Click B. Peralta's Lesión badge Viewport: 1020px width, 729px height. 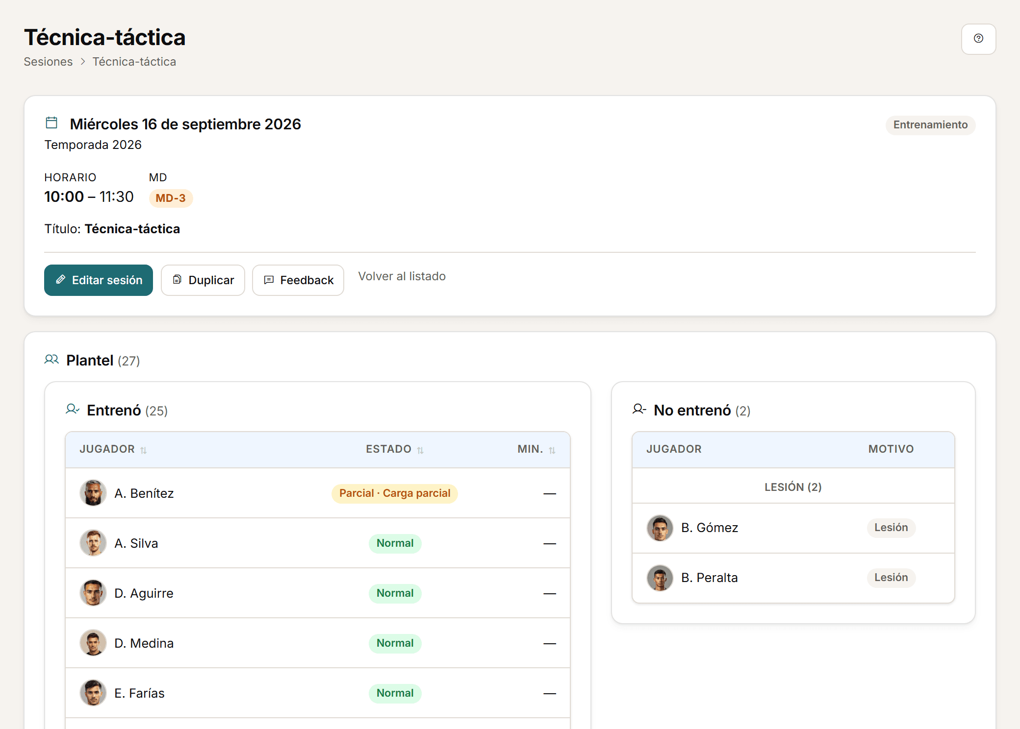click(891, 578)
